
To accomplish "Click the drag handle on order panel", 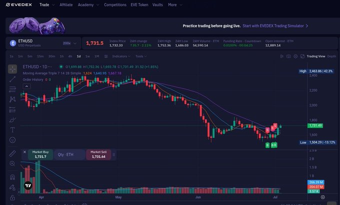I will coord(113,154).
